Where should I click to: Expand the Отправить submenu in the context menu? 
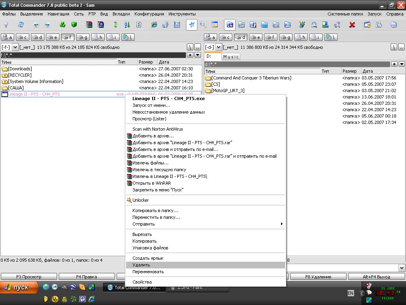click(x=206, y=224)
